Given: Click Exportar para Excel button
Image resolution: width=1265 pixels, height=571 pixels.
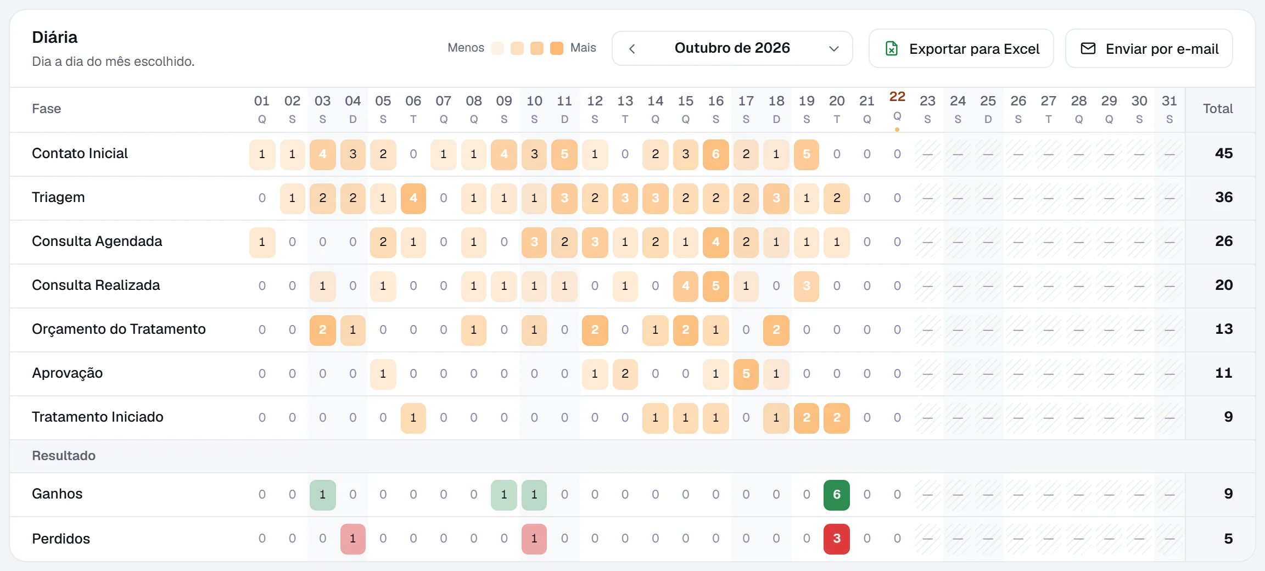Looking at the screenshot, I should click(961, 49).
